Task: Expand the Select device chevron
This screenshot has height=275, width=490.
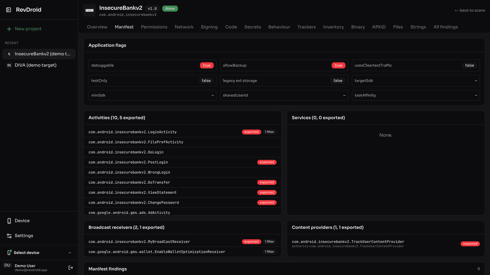Action: coord(70,253)
